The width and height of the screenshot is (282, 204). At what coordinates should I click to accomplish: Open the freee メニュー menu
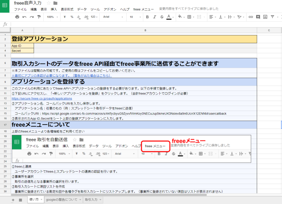143,9
